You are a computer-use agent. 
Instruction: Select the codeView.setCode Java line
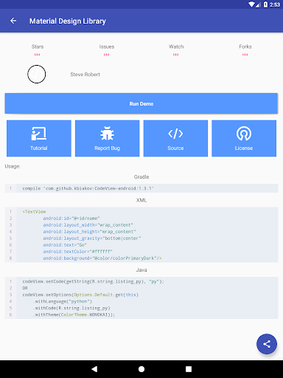pyautogui.click(x=93, y=281)
